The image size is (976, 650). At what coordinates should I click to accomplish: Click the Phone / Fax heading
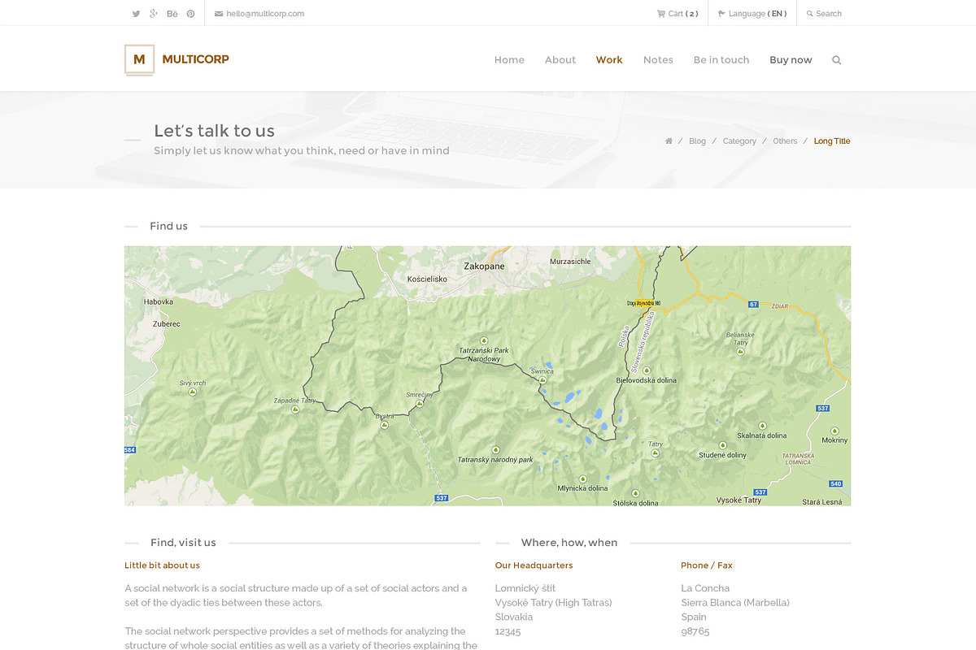tap(707, 565)
